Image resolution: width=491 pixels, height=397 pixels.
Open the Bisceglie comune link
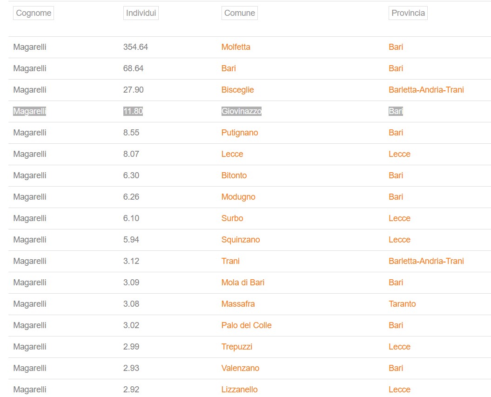tap(237, 90)
